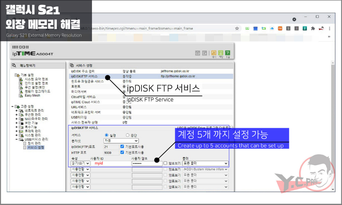The height and width of the screenshot is (205, 342).
Task: Open the Chrome three-dot menu
Action: coord(330,28)
